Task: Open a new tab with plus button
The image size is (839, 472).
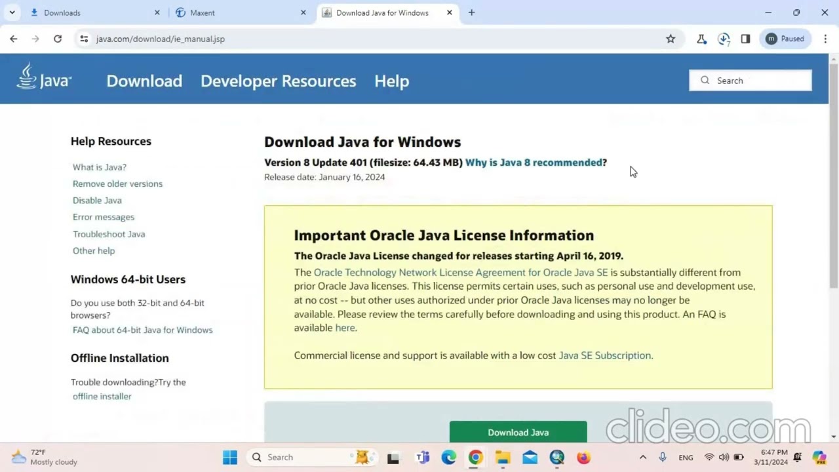Action: (x=471, y=12)
